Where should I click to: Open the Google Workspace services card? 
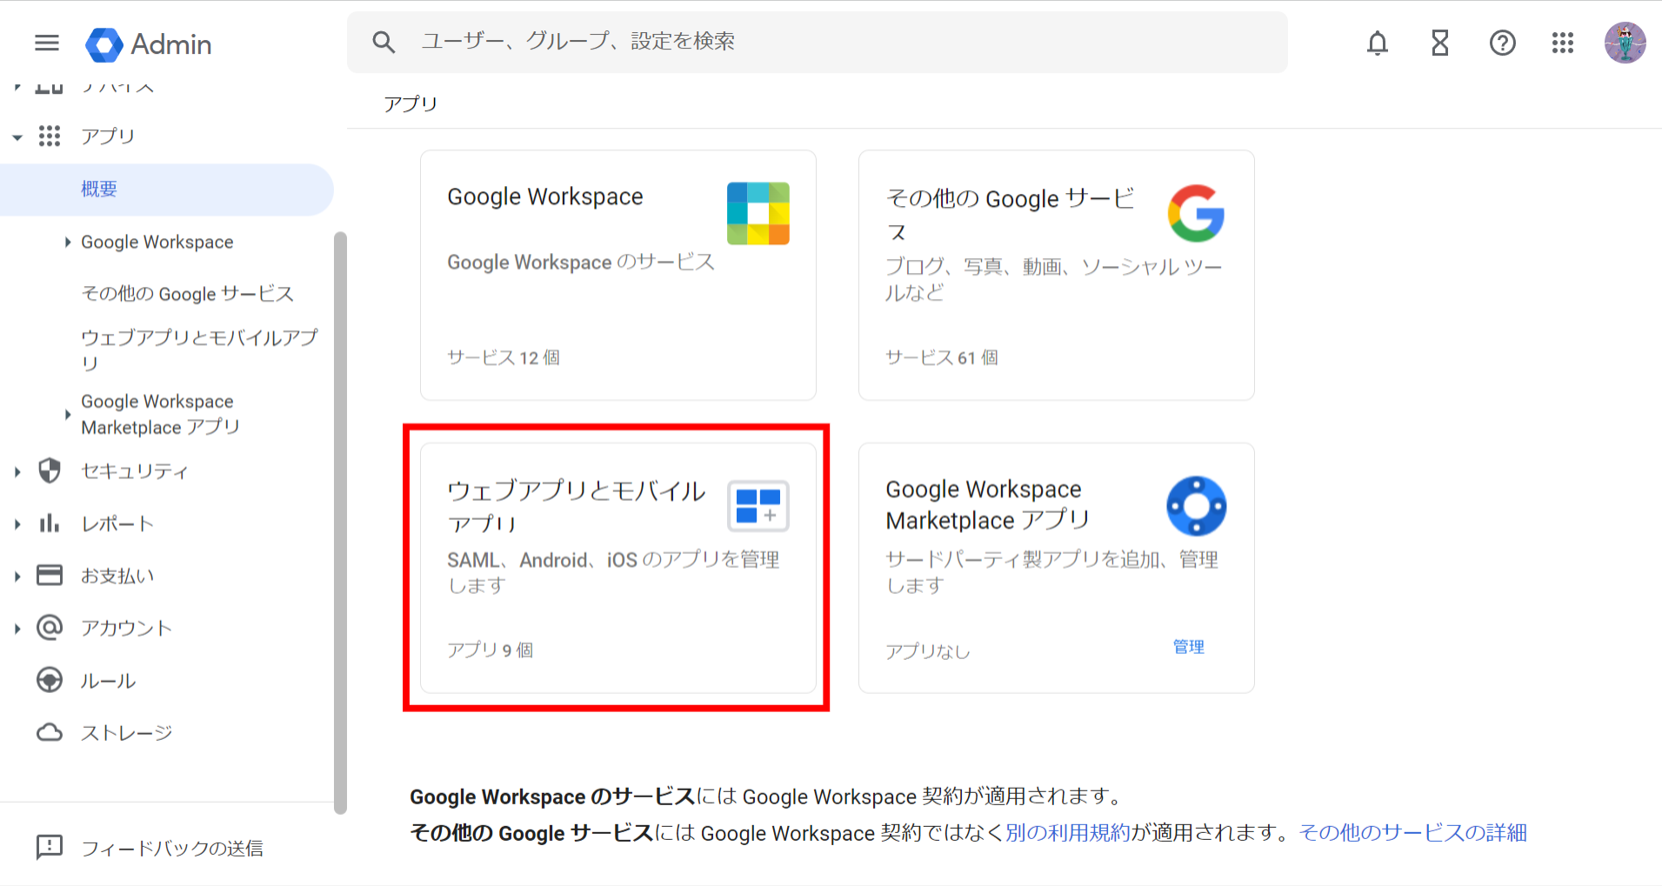pyautogui.click(x=618, y=275)
